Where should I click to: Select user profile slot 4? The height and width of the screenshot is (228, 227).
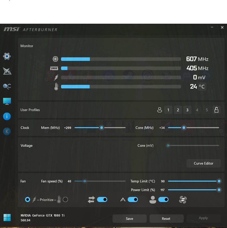point(197,110)
